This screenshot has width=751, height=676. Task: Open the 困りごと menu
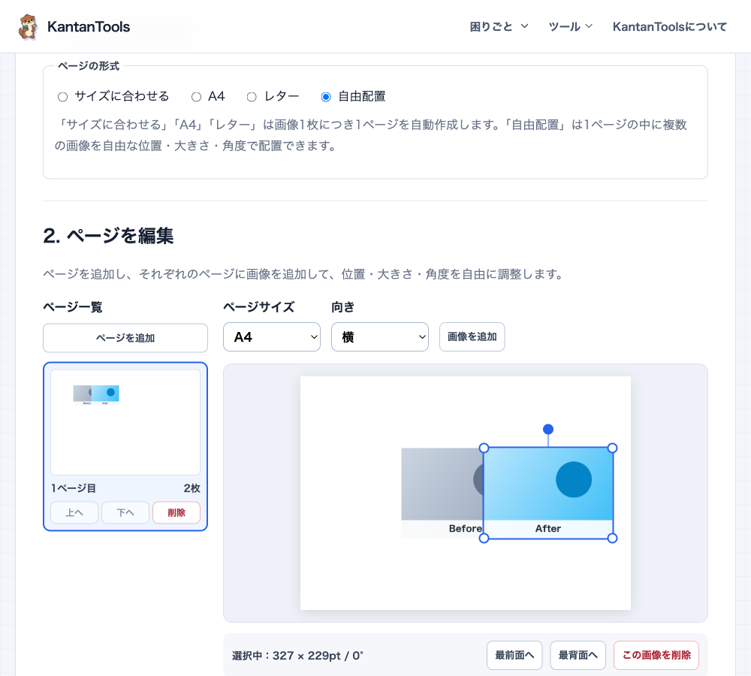(499, 26)
